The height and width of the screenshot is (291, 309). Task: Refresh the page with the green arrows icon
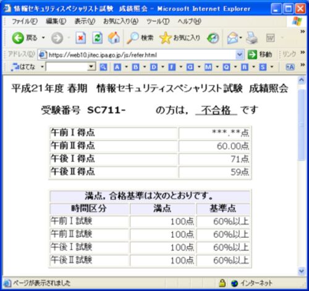[x=97, y=38]
